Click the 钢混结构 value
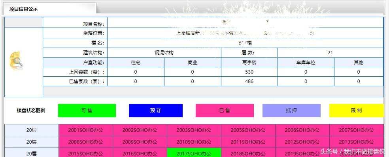 [164, 53]
